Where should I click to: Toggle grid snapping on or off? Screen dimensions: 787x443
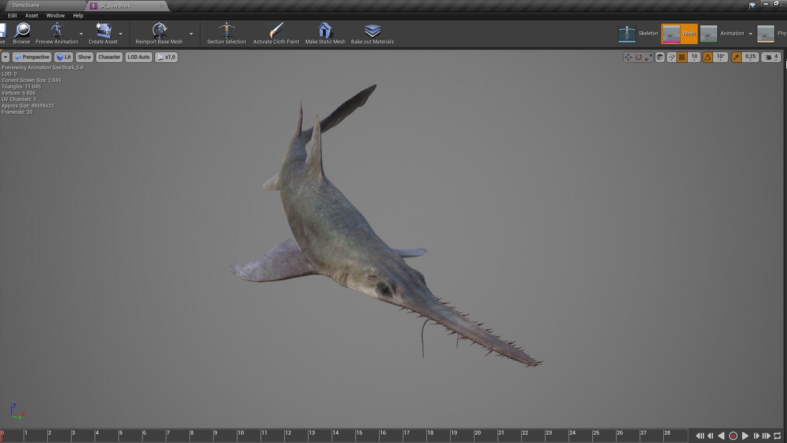682,57
